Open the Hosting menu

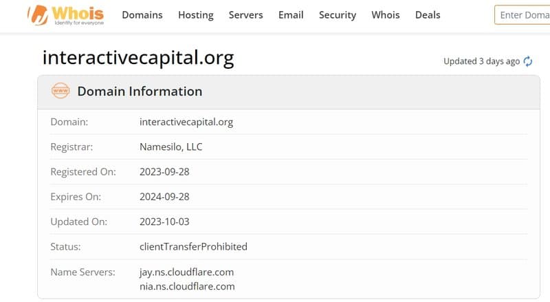[x=196, y=15]
